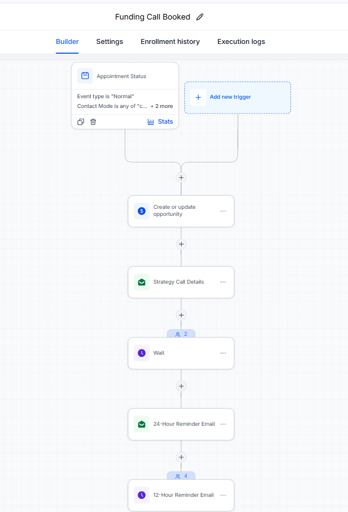Switch to the Settings tab
Screen dimensions: 348x512
tap(109, 42)
